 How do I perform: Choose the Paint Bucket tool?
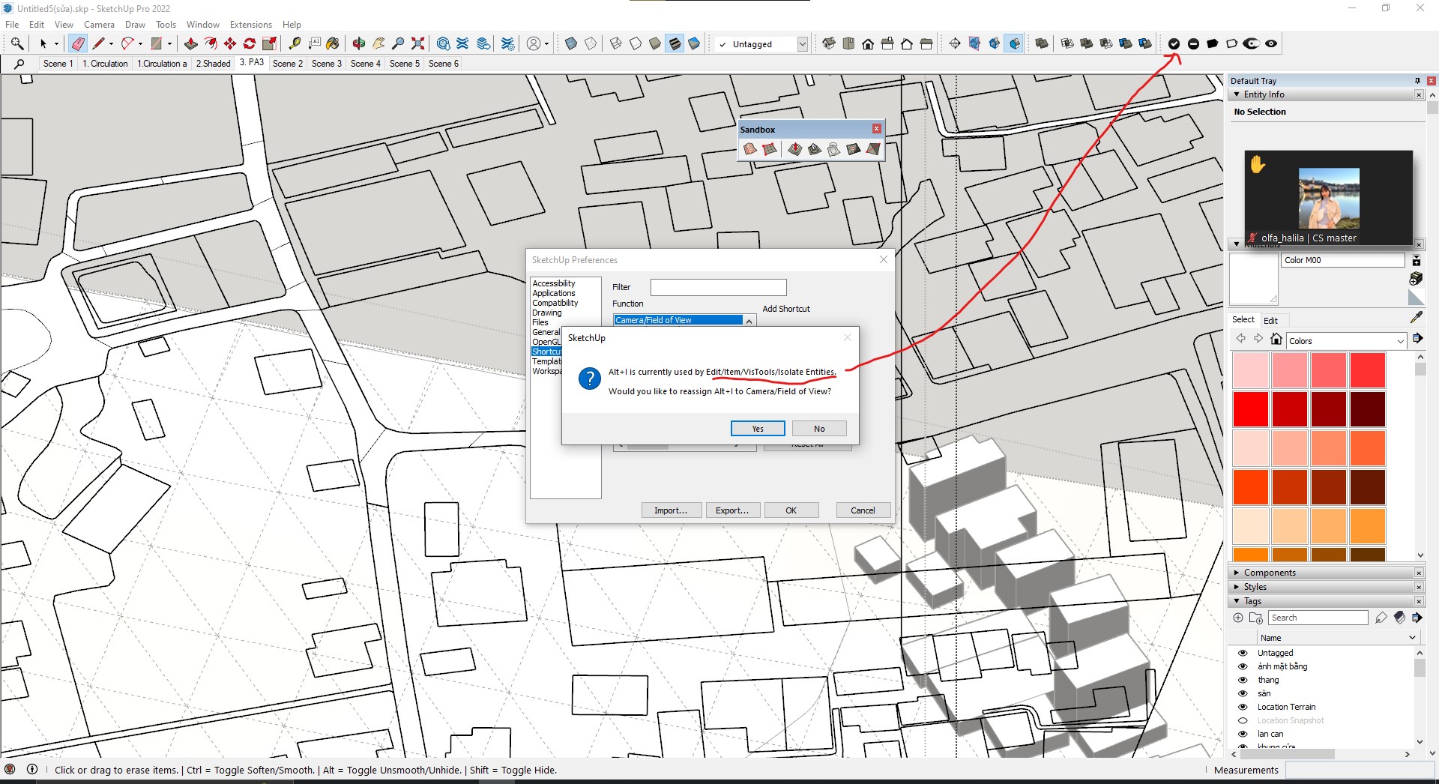pyautogui.click(x=333, y=43)
